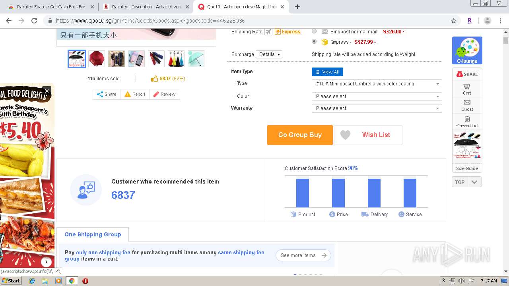Click the Product score icon label
Viewport: 509px width, 286px height.
point(303,214)
